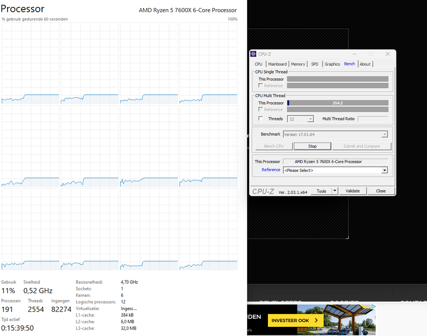Click the INVESTEER OOK ad button
This screenshot has height=336, width=427.
pos(296,321)
